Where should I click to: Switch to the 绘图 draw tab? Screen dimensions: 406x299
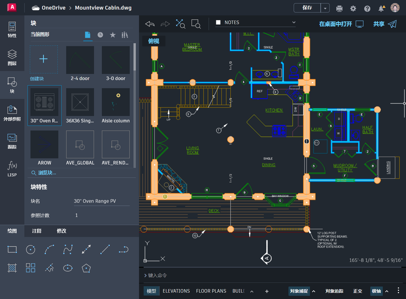12,231
